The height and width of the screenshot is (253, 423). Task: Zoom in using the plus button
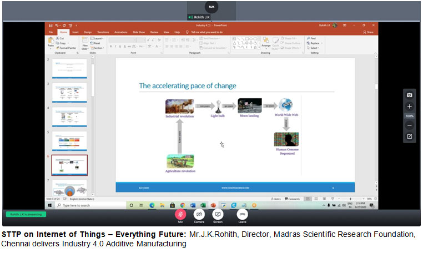point(409,106)
